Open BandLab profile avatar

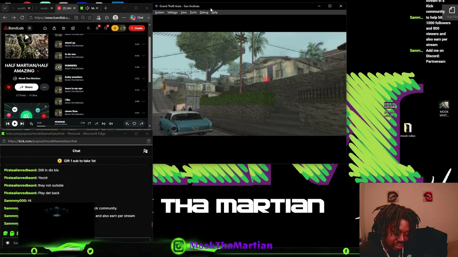[123, 28]
